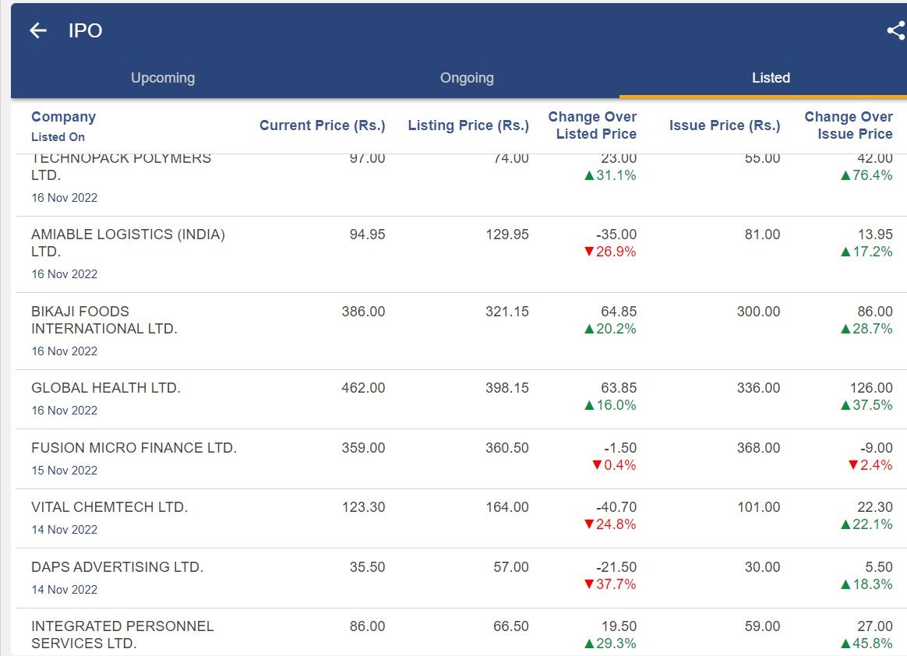907x656 pixels.
Task: Click the 2.4% decline for Fusion Micro Finance
Action: (x=870, y=465)
